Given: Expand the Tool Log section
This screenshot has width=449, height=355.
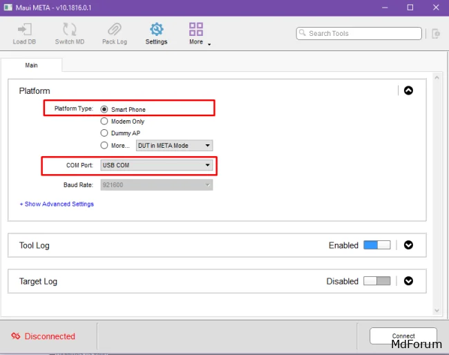Looking at the screenshot, I should coord(408,245).
